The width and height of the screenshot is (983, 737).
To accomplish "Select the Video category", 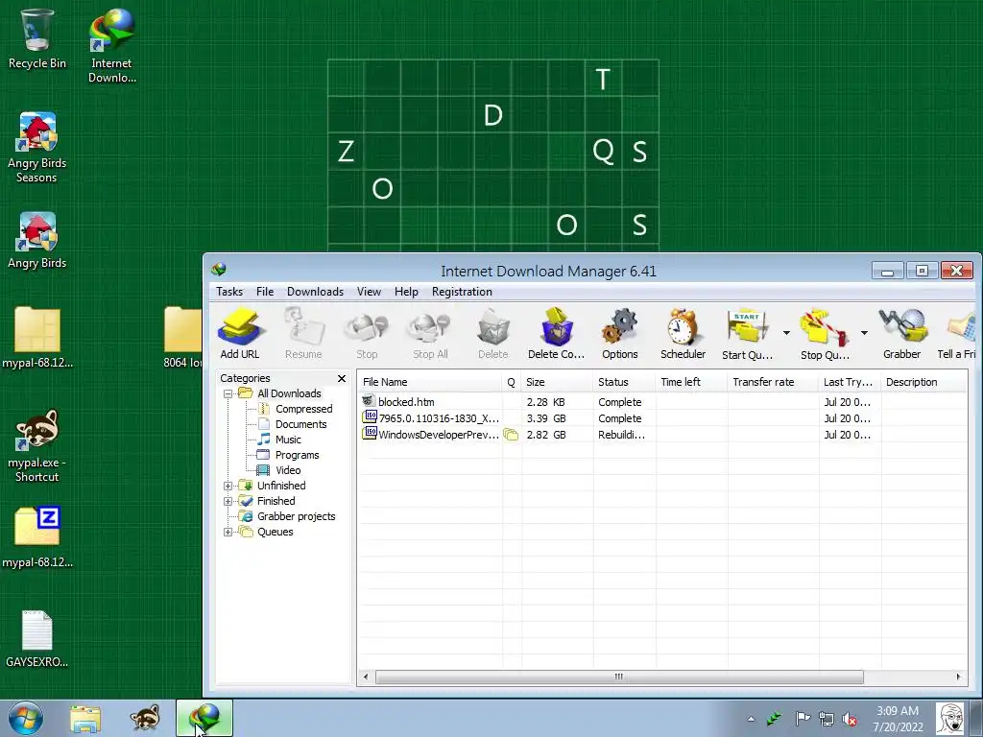I will 280,470.
